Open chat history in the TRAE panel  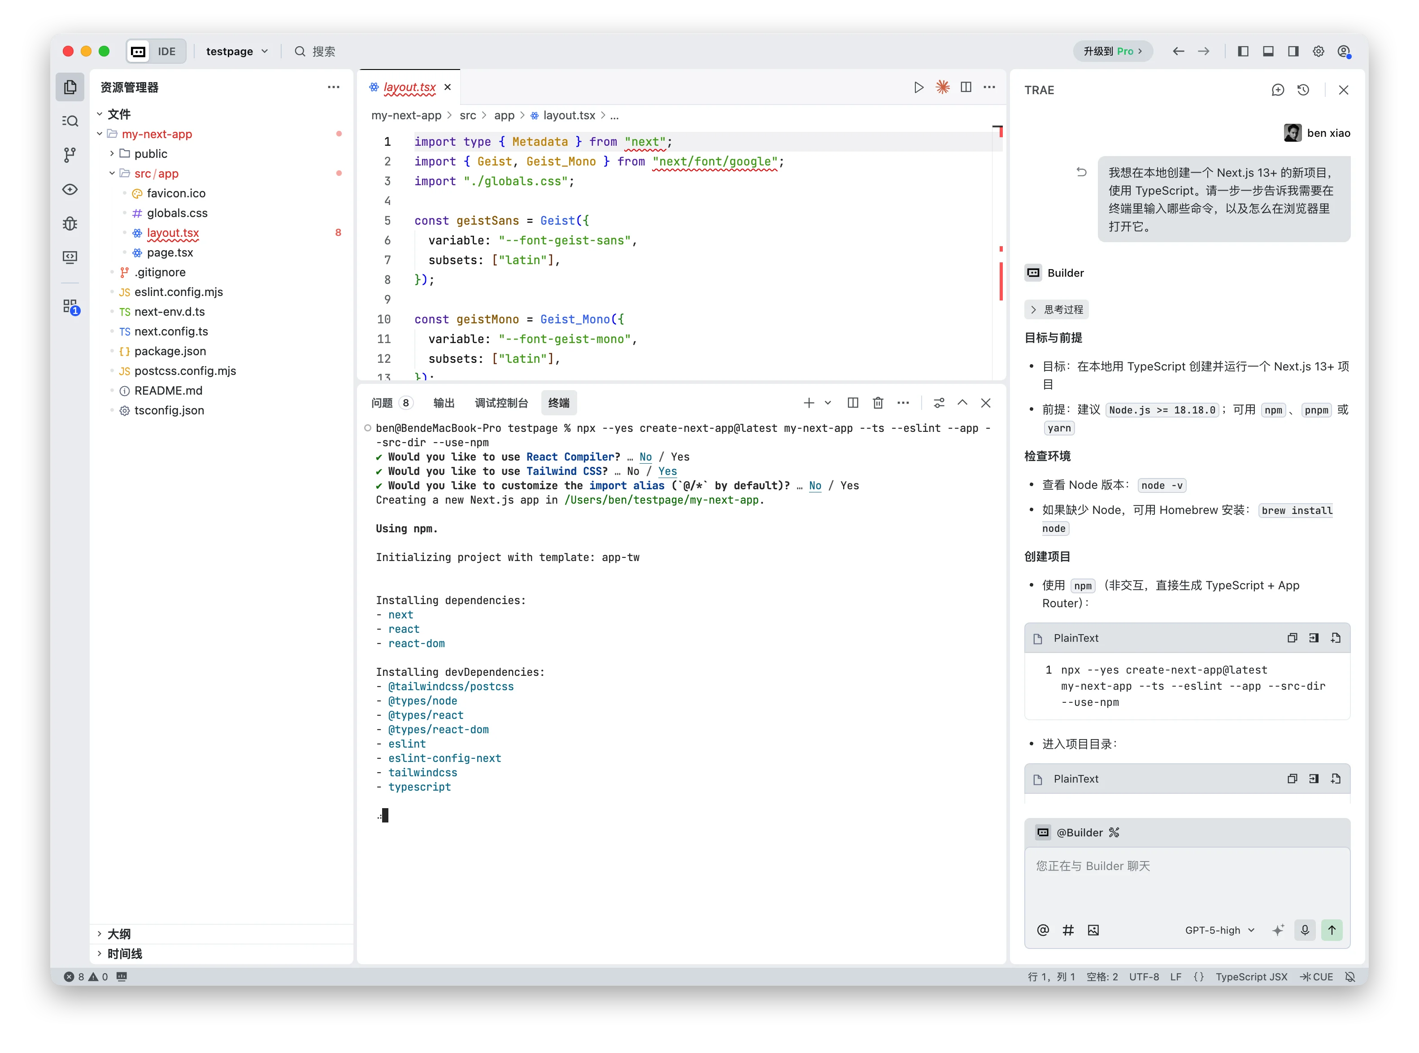tap(1304, 90)
